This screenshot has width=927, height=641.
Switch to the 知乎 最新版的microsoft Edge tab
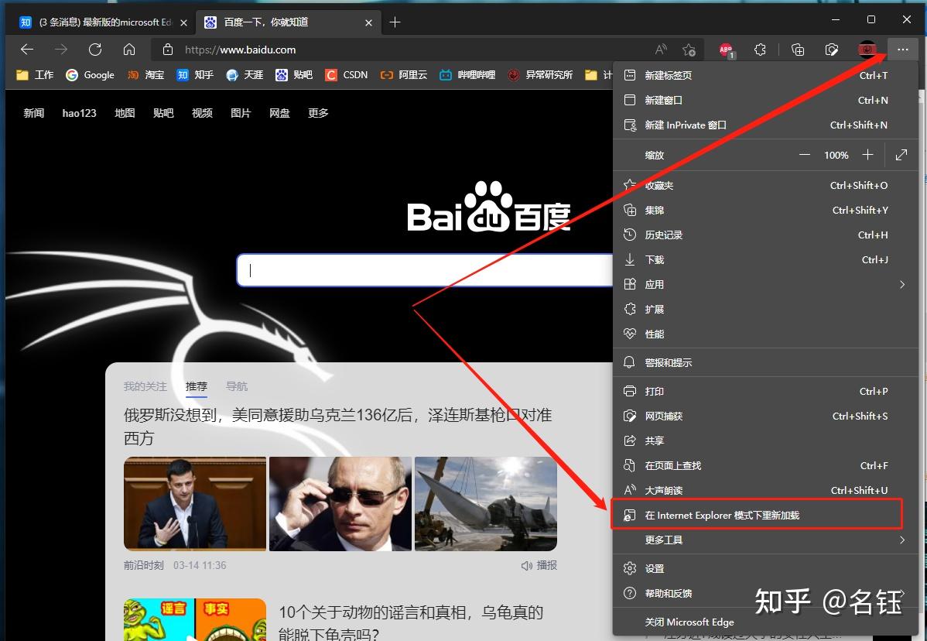click(103, 22)
